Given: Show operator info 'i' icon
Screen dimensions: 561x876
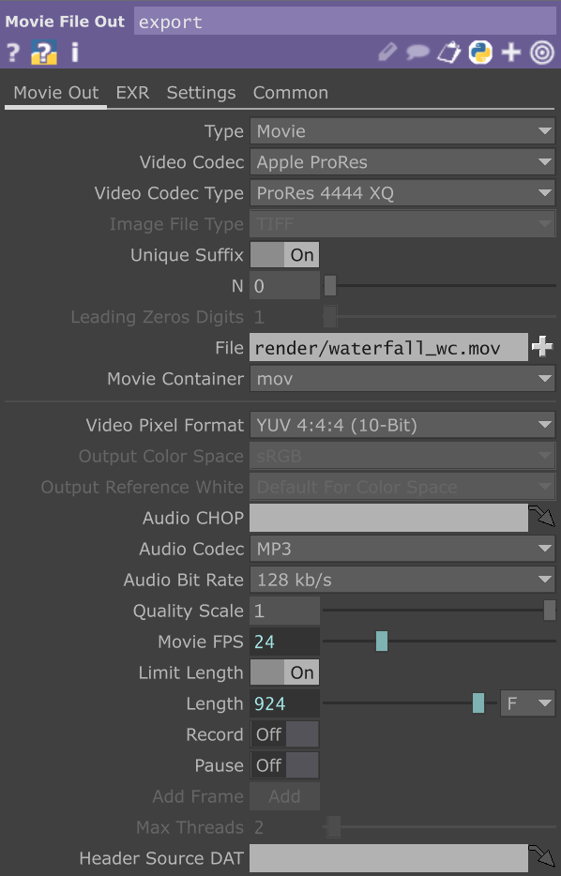Looking at the screenshot, I should [74, 53].
